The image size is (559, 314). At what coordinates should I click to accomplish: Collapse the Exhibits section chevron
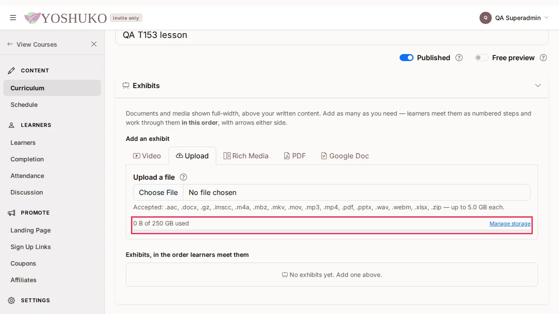[538, 85]
